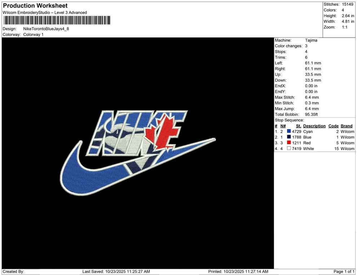Click the 'St.' column header
Screen dimensions: 357x275
click(x=299, y=126)
